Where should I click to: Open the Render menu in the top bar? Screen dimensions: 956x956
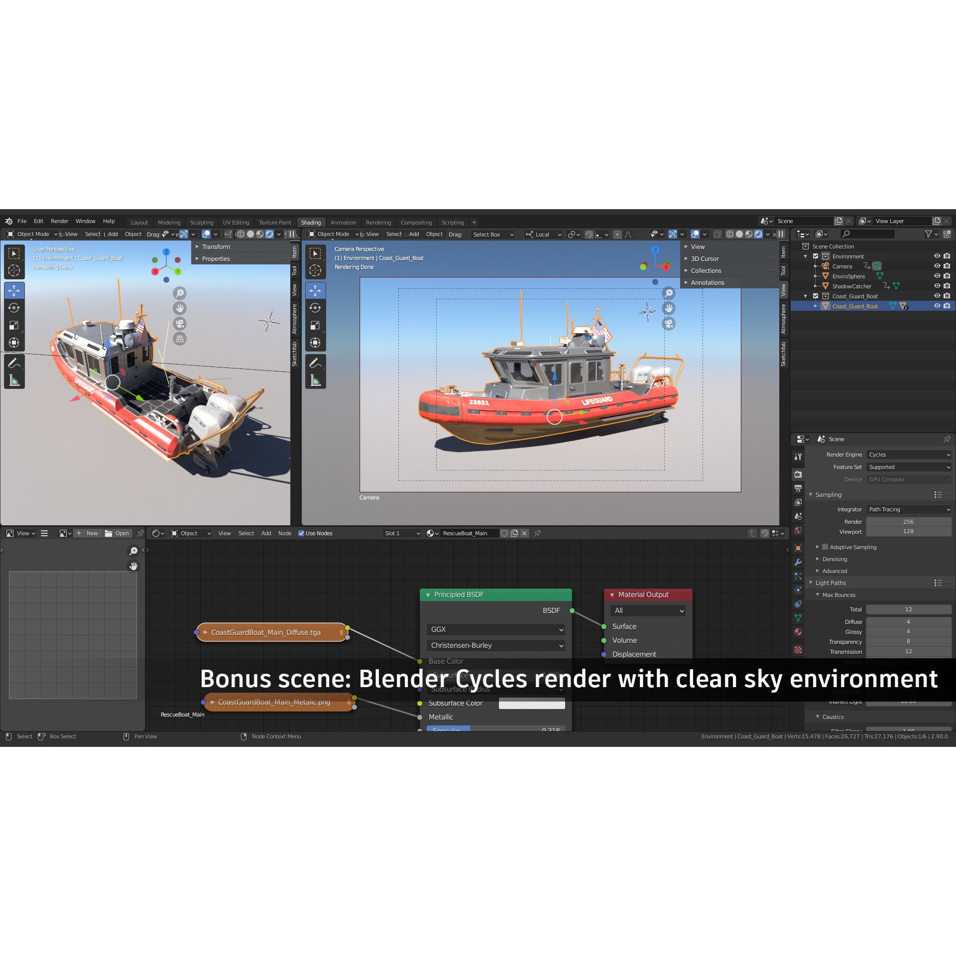[x=59, y=221]
